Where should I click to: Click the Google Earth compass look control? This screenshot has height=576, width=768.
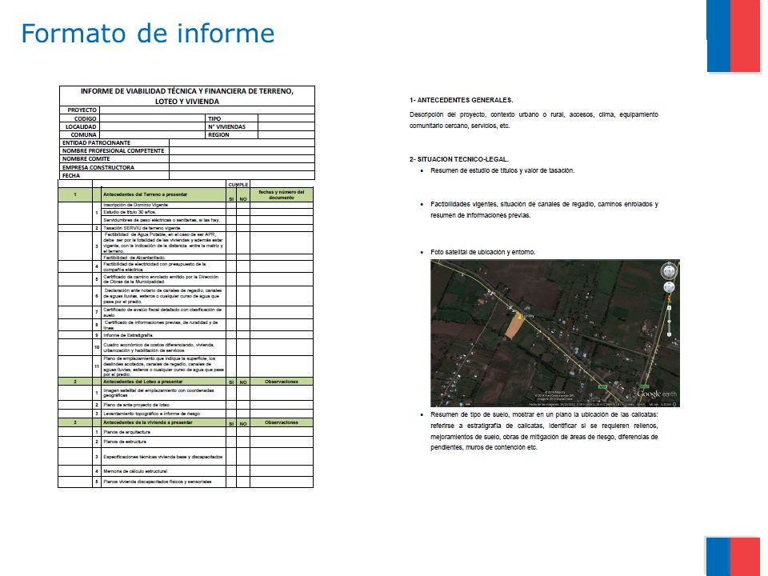[x=669, y=270]
